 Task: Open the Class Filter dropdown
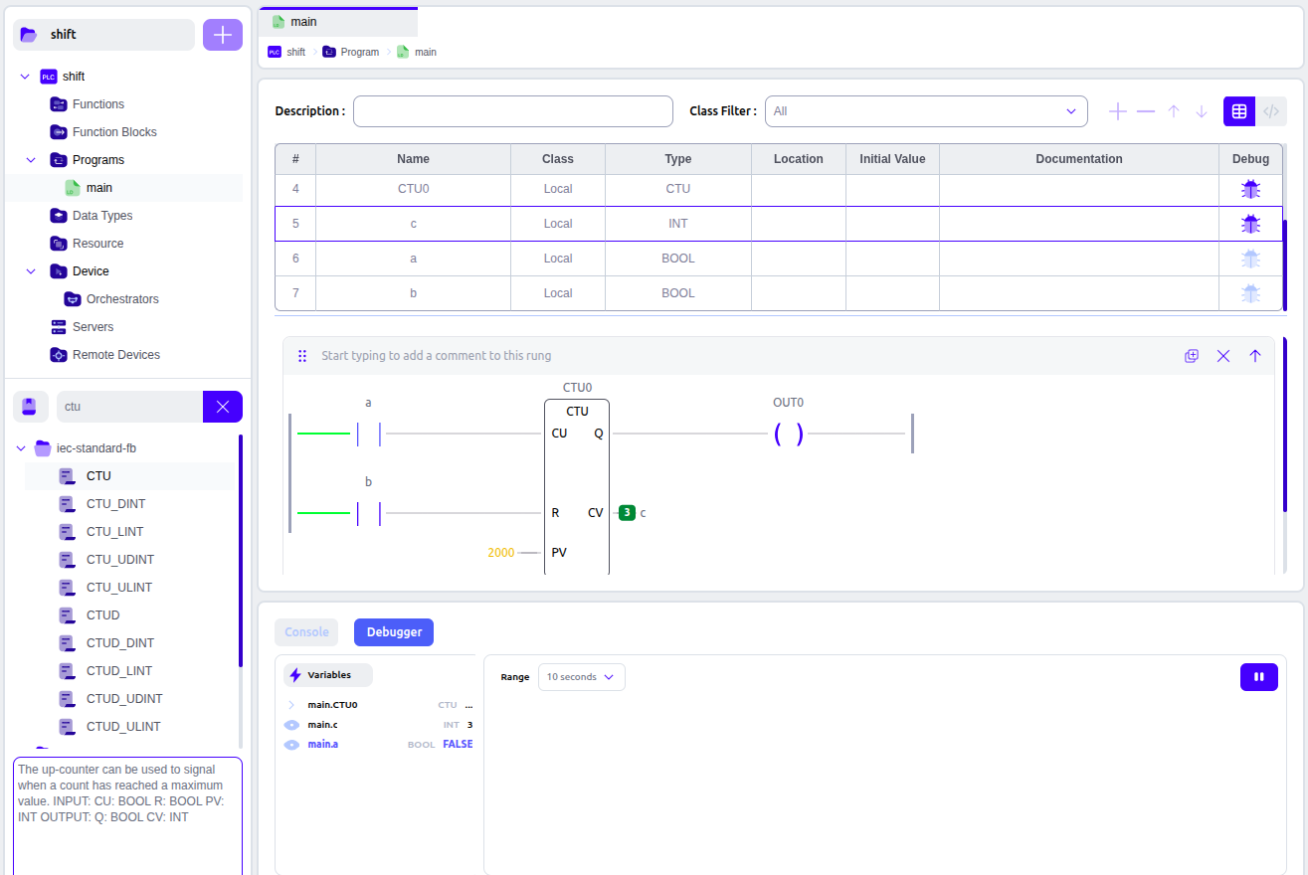click(x=926, y=111)
